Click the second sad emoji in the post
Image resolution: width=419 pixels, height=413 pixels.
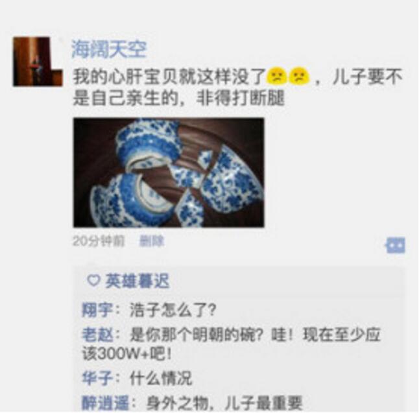pos(299,76)
